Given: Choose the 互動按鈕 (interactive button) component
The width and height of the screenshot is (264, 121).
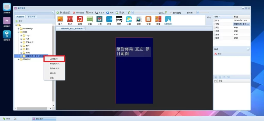Looking at the screenshot, I should click(x=168, y=20).
